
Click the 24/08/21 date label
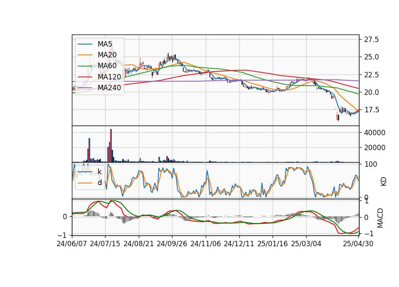[139, 244]
